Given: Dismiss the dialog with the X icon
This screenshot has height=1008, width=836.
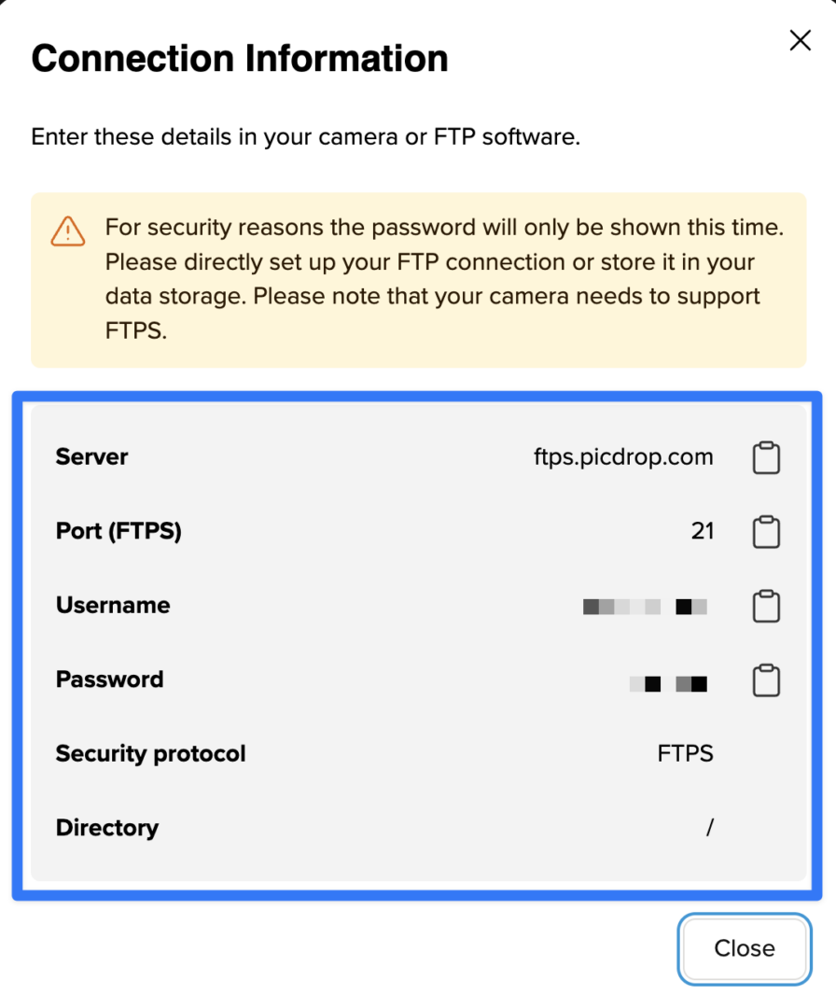Looking at the screenshot, I should (801, 40).
